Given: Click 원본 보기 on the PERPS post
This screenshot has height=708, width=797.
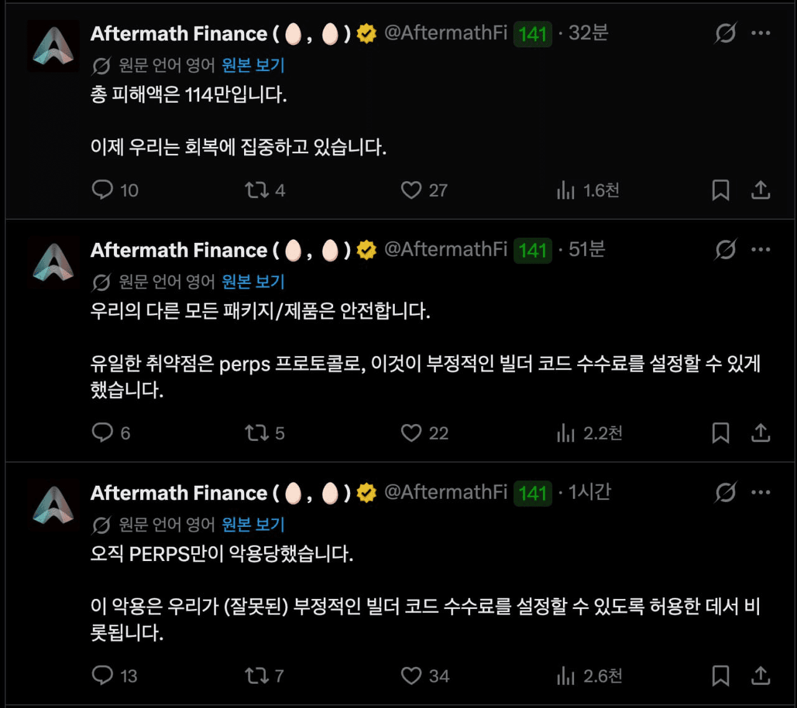Looking at the screenshot, I should 253,524.
